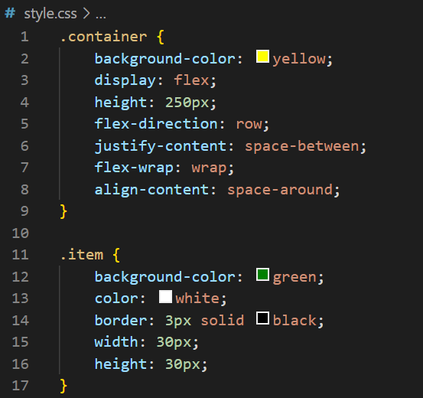Click the 'display' property name
The height and width of the screenshot is (398, 423).
coord(125,80)
